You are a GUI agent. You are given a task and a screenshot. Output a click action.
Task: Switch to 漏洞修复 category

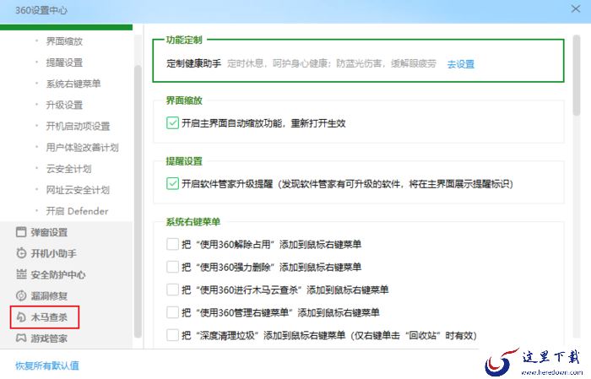pyautogui.click(x=49, y=295)
